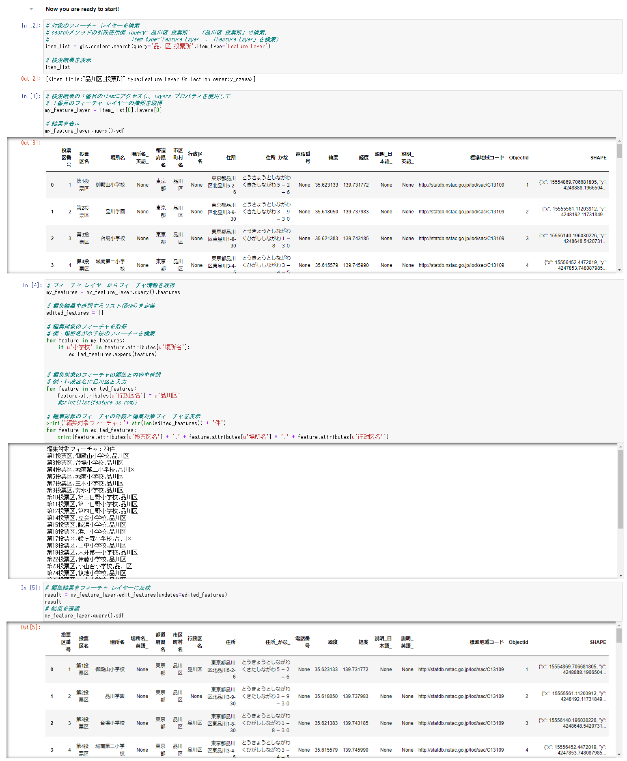Click '行政区名' column header in Out[3] table
Image resolution: width=627 pixels, height=761 pixels.
pyautogui.click(x=195, y=157)
